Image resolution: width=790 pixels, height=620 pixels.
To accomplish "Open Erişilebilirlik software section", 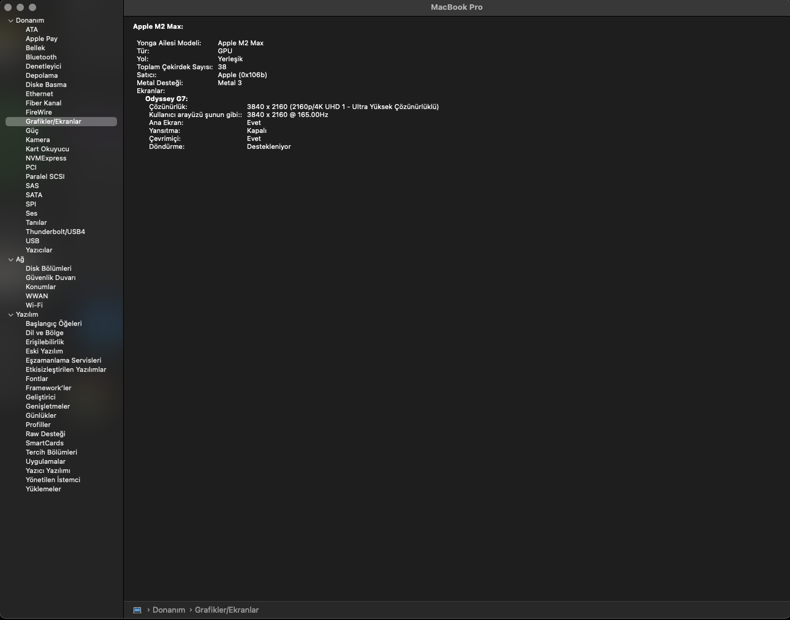I will coord(45,342).
